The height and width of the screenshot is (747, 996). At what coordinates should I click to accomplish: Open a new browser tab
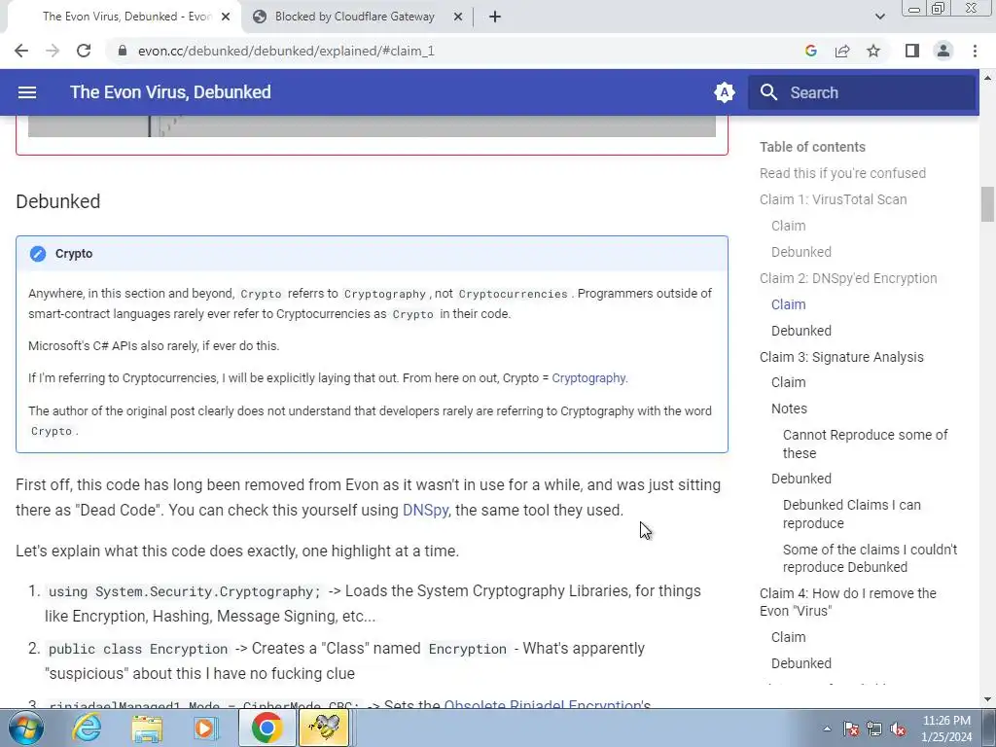[x=495, y=18]
